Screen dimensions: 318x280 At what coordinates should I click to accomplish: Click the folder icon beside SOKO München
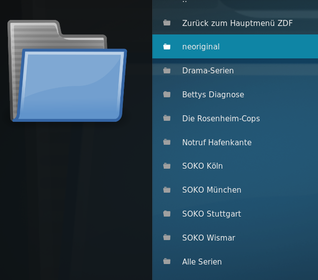tap(167, 190)
